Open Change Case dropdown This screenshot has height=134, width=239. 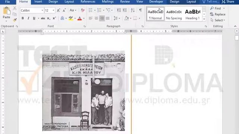(x=73, y=10)
